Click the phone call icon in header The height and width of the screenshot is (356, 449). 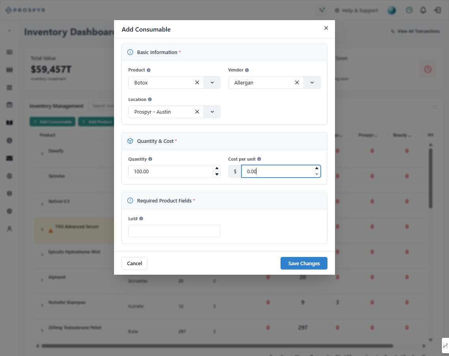(x=322, y=10)
